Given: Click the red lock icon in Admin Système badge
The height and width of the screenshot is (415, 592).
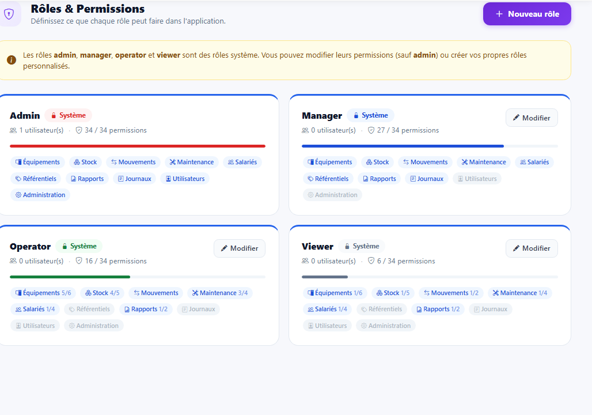Looking at the screenshot, I should (x=54, y=115).
